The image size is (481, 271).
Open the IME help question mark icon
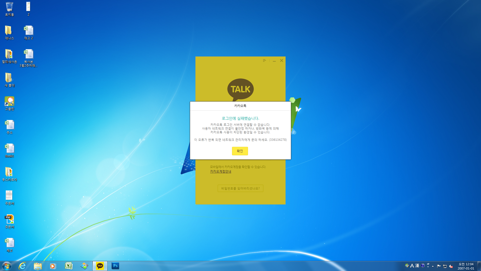(x=423, y=265)
